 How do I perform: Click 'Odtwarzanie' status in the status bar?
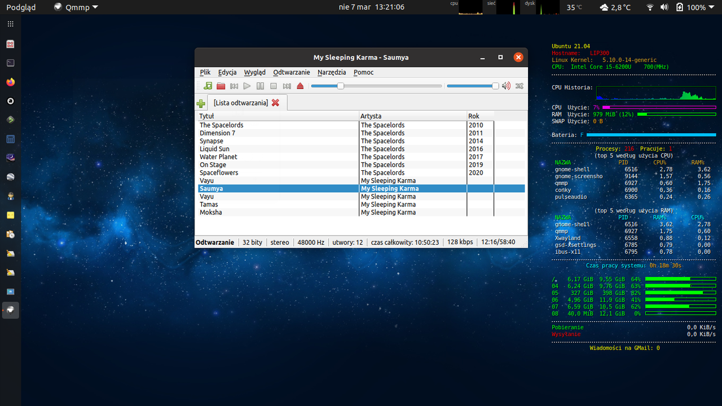pyautogui.click(x=215, y=242)
